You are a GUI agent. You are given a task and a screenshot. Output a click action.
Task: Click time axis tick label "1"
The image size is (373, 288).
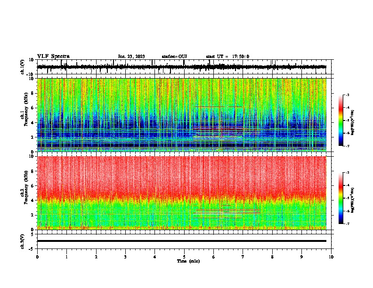[x=67, y=257]
